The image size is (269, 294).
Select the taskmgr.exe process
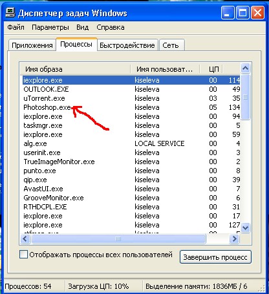(x=131, y=125)
